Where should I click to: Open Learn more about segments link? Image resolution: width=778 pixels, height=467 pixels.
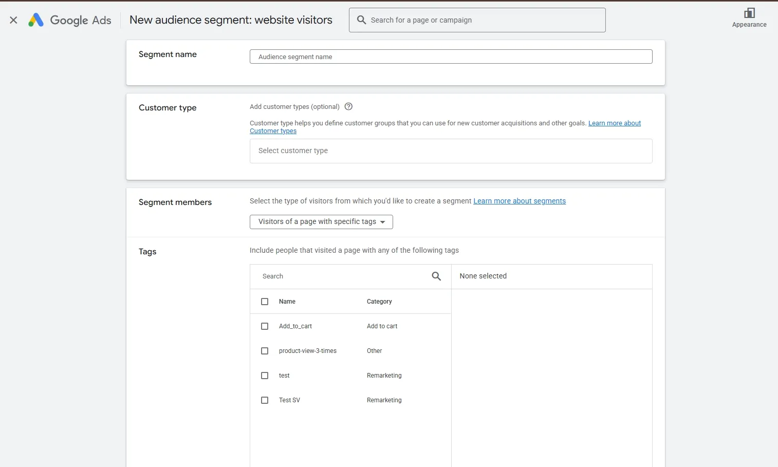tap(520, 201)
